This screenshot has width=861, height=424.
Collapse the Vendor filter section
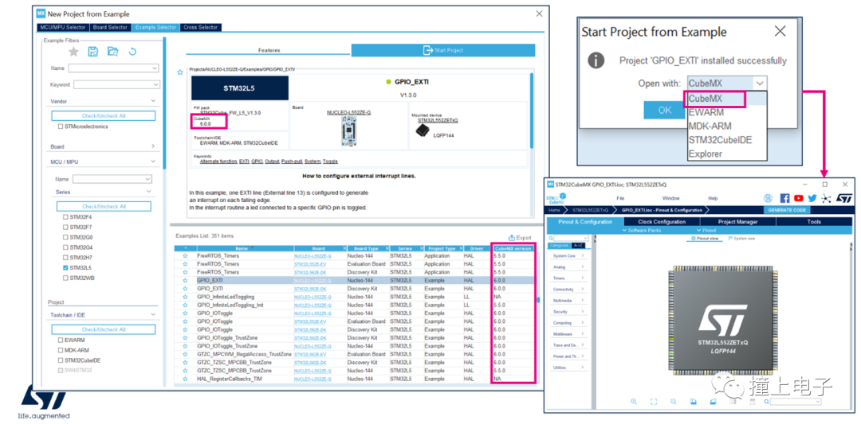(152, 101)
